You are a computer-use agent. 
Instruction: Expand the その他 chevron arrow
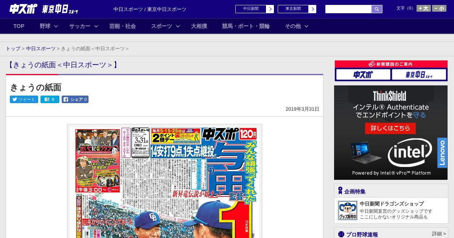tap(306, 26)
